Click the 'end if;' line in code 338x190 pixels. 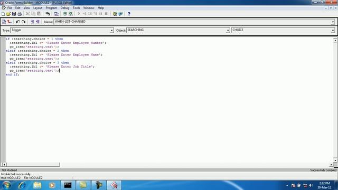(x=13, y=74)
